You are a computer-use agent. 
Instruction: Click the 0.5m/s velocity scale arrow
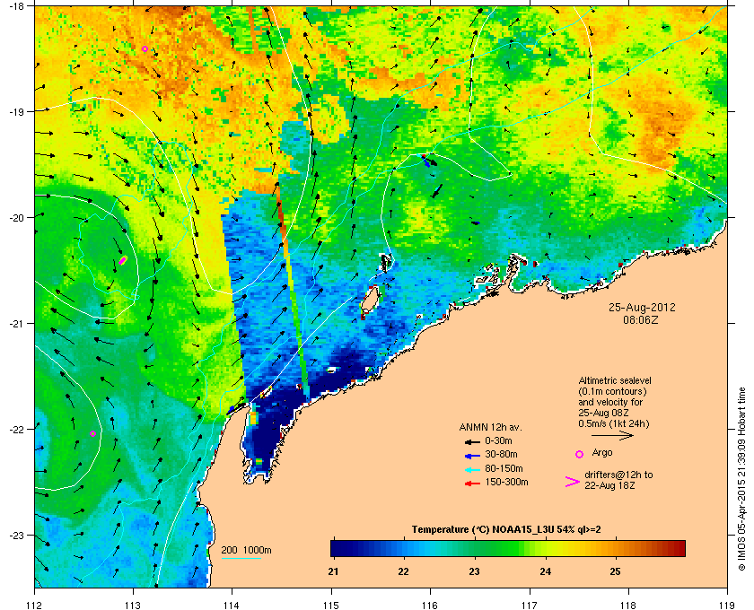[612, 436]
